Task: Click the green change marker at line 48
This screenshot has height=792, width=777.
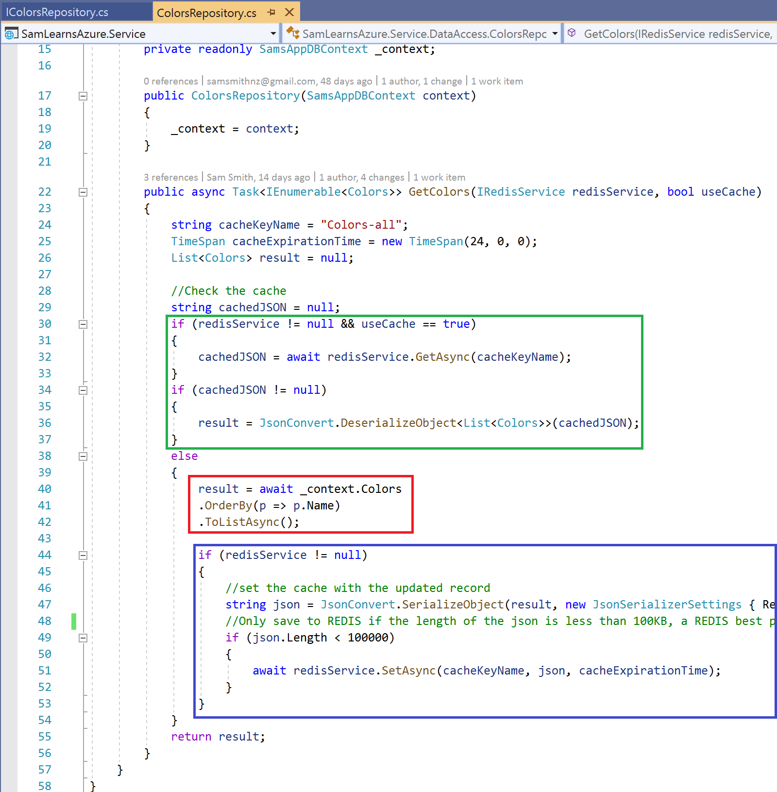Action: pyautogui.click(x=74, y=621)
